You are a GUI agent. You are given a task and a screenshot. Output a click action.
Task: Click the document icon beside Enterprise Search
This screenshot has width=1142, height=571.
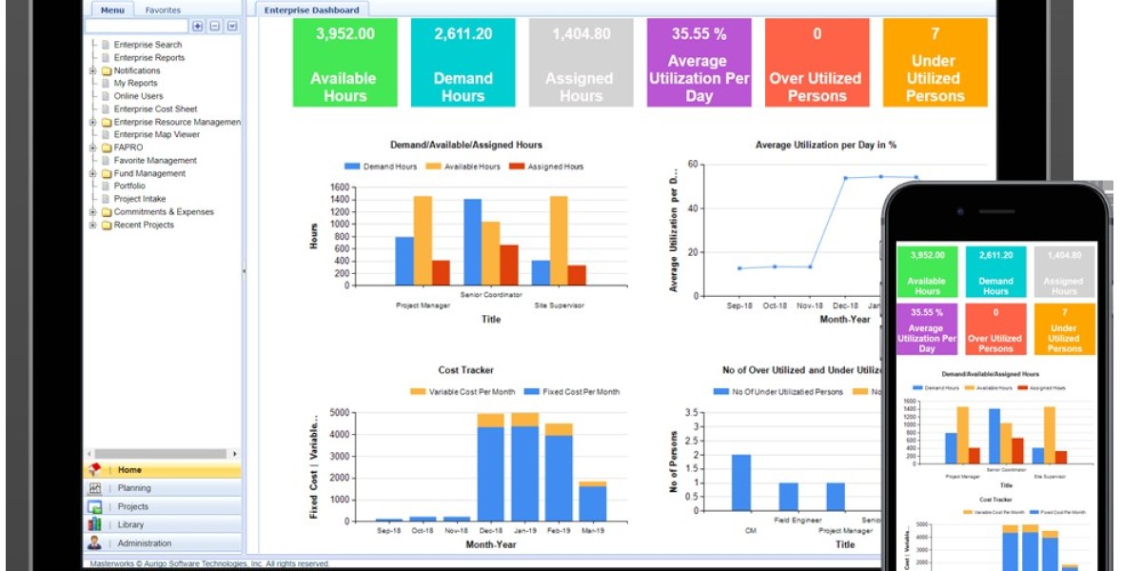(106, 45)
